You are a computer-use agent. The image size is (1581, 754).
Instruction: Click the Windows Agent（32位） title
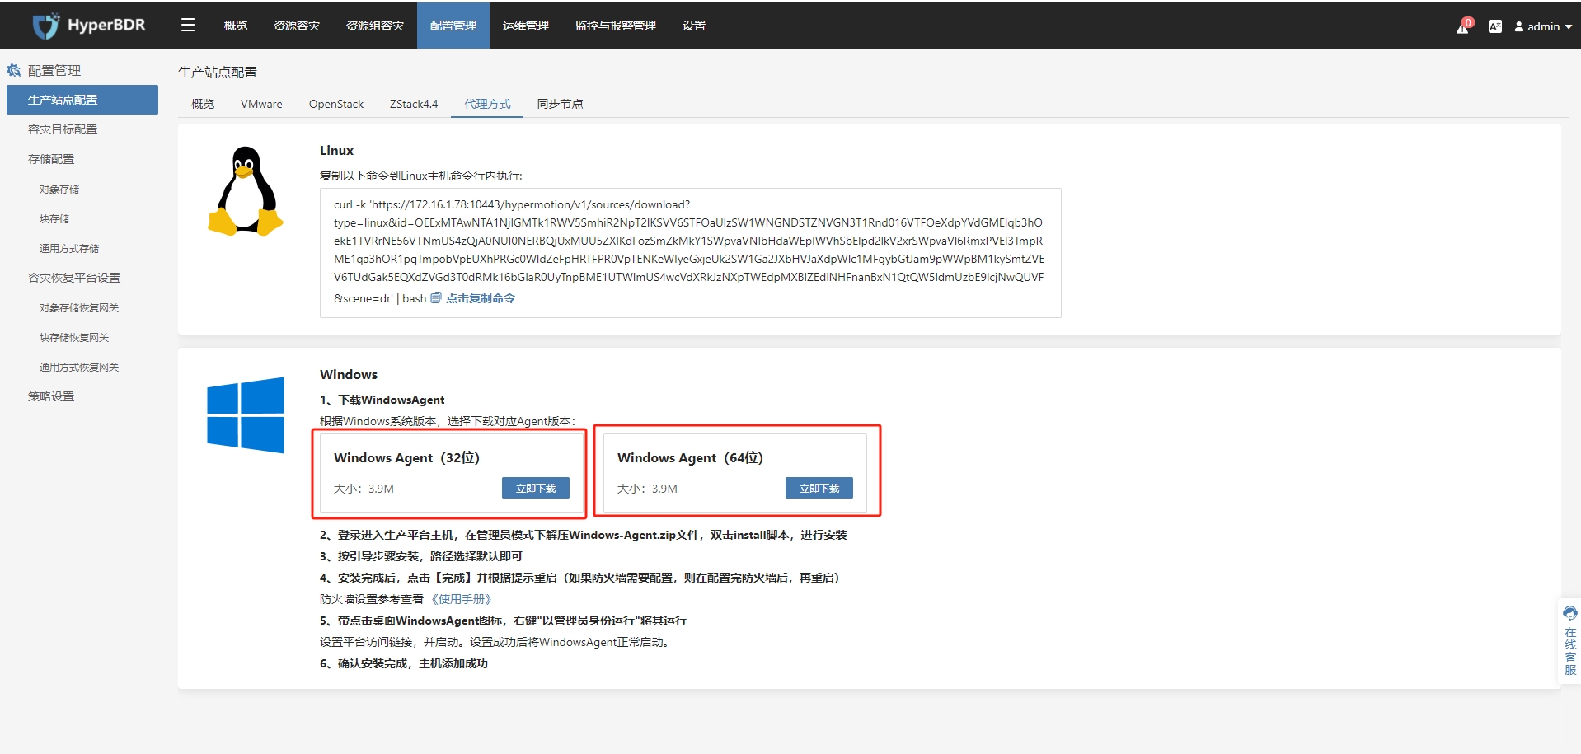tap(406, 457)
